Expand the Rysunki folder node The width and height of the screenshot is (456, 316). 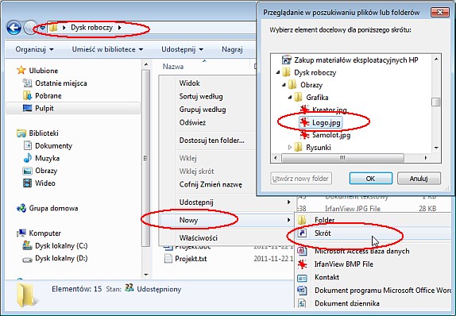(x=290, y=148)
